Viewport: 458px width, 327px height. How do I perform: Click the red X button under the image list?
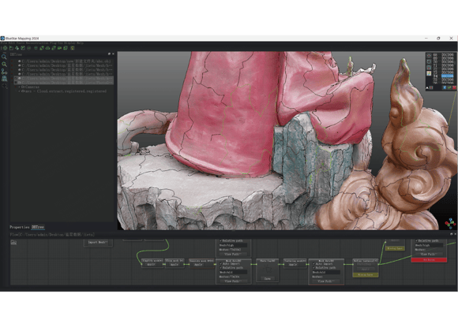tap(454, 87)
